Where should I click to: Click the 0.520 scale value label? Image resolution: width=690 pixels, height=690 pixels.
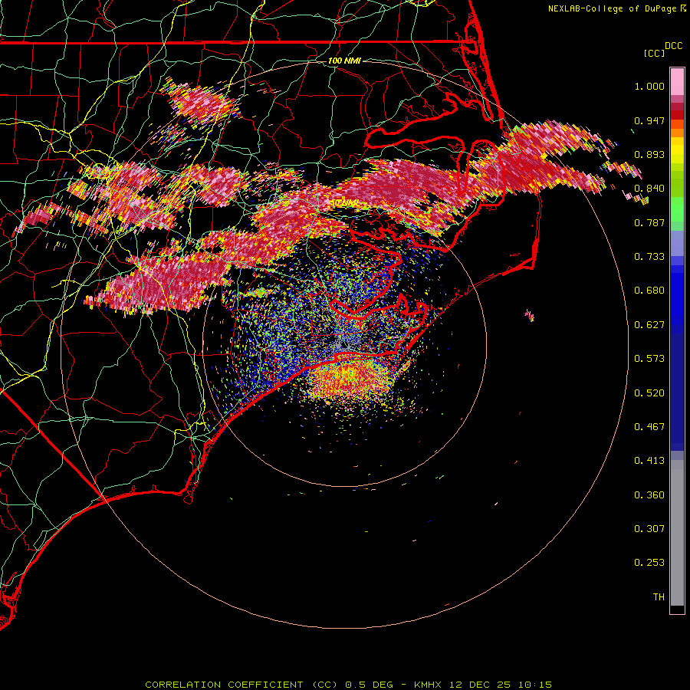[x=649, y=393]
